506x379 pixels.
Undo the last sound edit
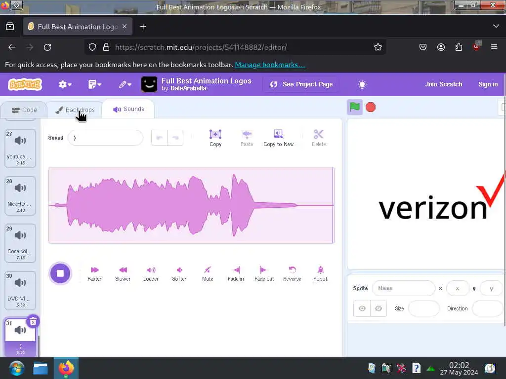point(160,138)
